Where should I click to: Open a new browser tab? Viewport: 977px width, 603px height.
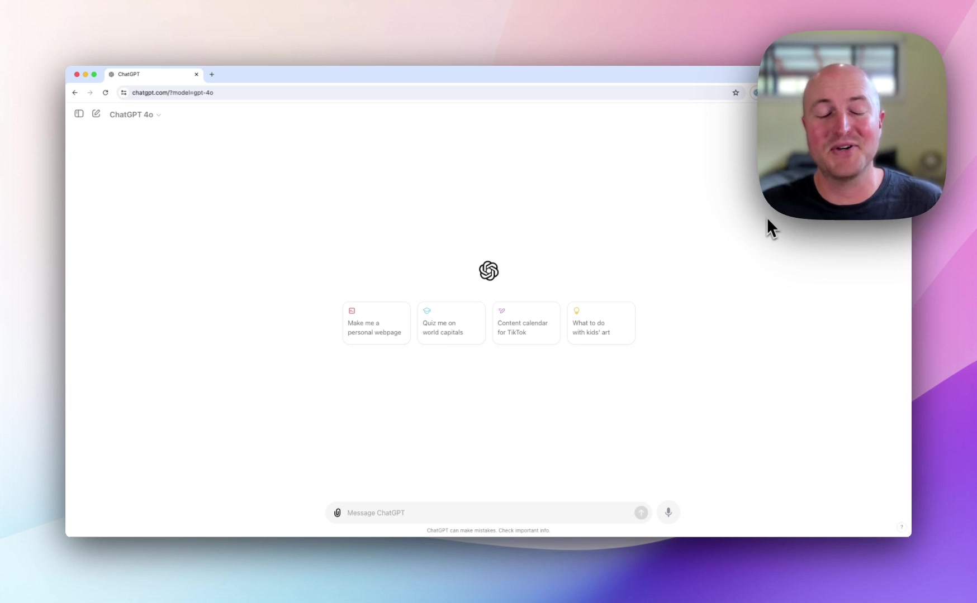click(x=212, y=74)
